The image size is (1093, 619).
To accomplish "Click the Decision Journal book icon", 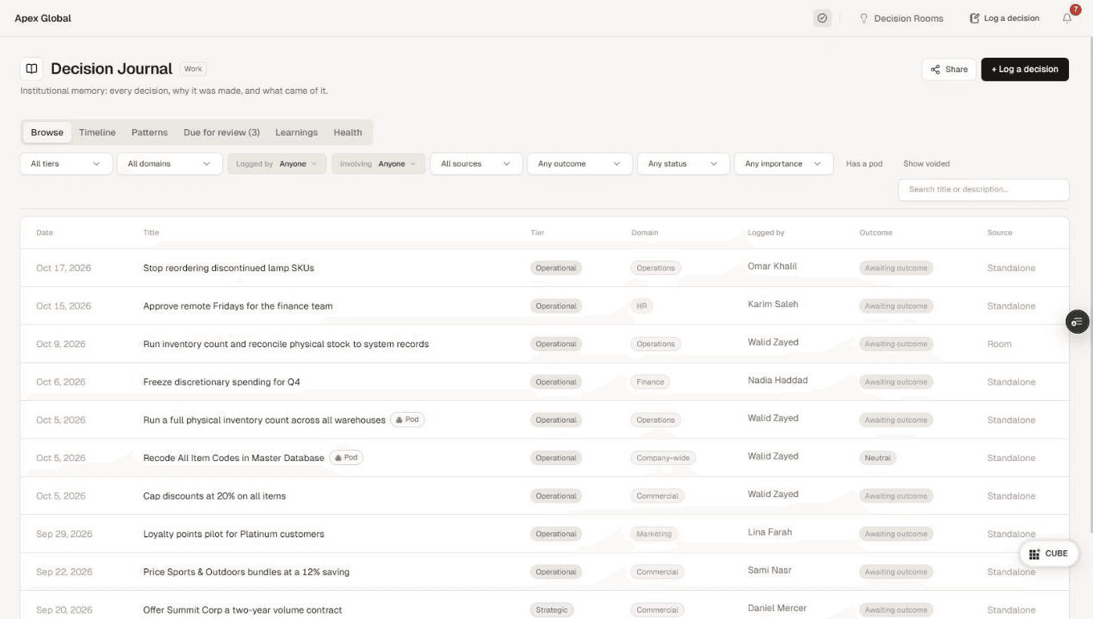I will (31, 69).
